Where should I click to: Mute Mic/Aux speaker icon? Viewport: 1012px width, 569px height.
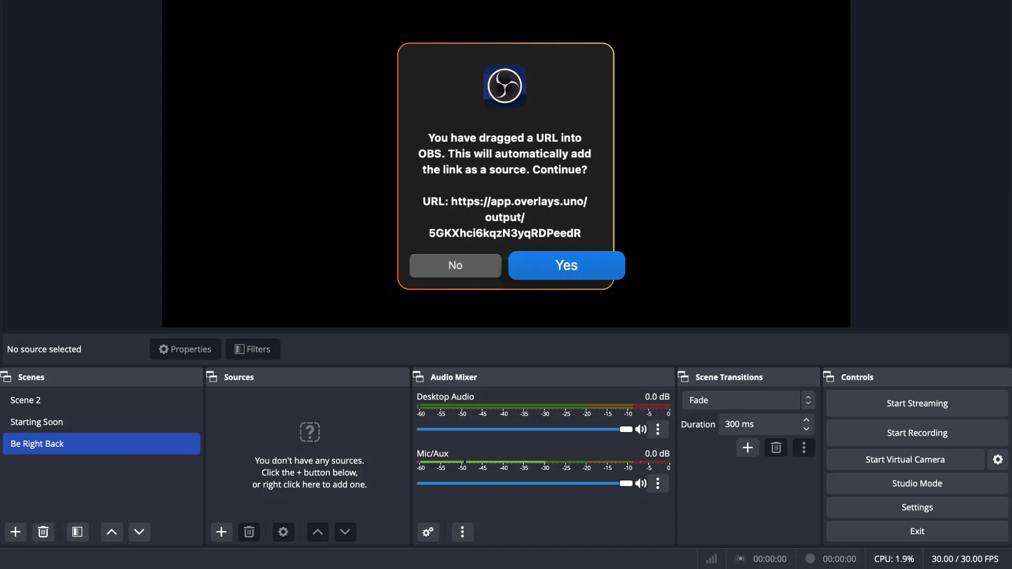pyautogui.click(x=641, y=483)
